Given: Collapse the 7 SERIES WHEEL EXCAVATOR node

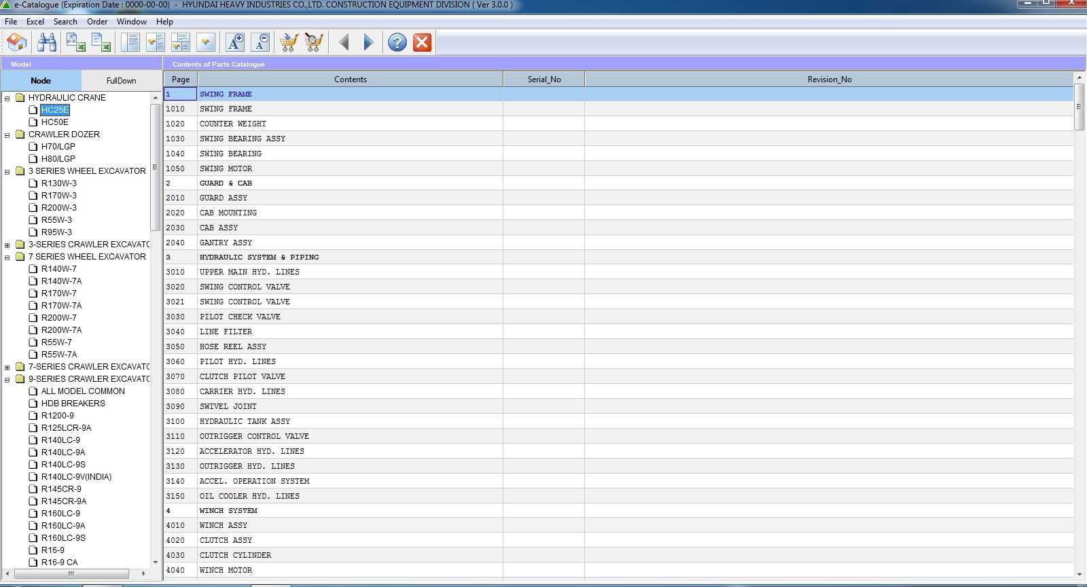Looking at the screenshot, I should tap(7, 257).
